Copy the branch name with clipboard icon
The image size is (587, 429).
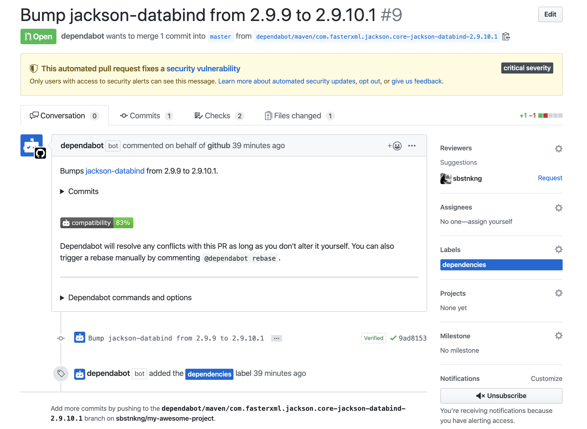point(506,36)
